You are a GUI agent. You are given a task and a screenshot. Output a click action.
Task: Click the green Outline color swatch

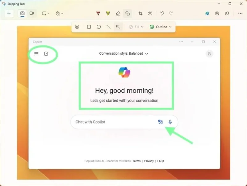[x=152, y=27]
